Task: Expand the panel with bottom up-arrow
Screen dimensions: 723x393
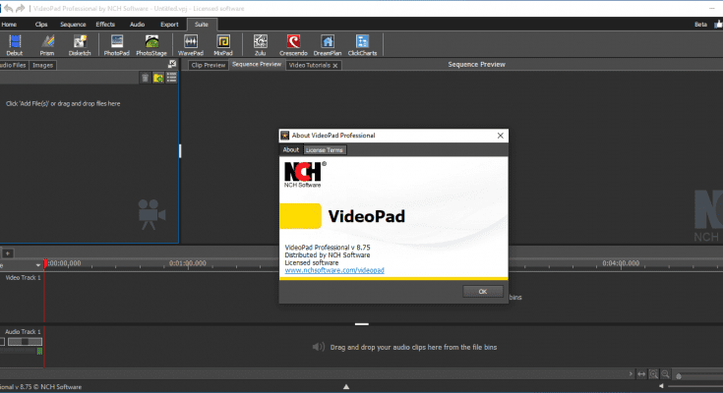Action: coord(345,386)
